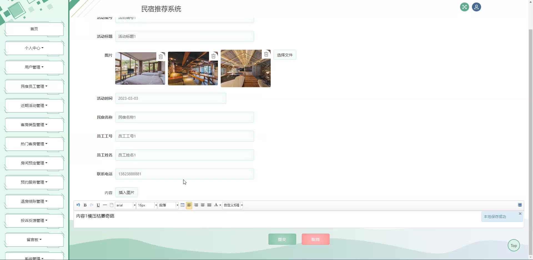The image size is (533, 260).
Task: Delete the third lounge image
Action: [266, 54]
